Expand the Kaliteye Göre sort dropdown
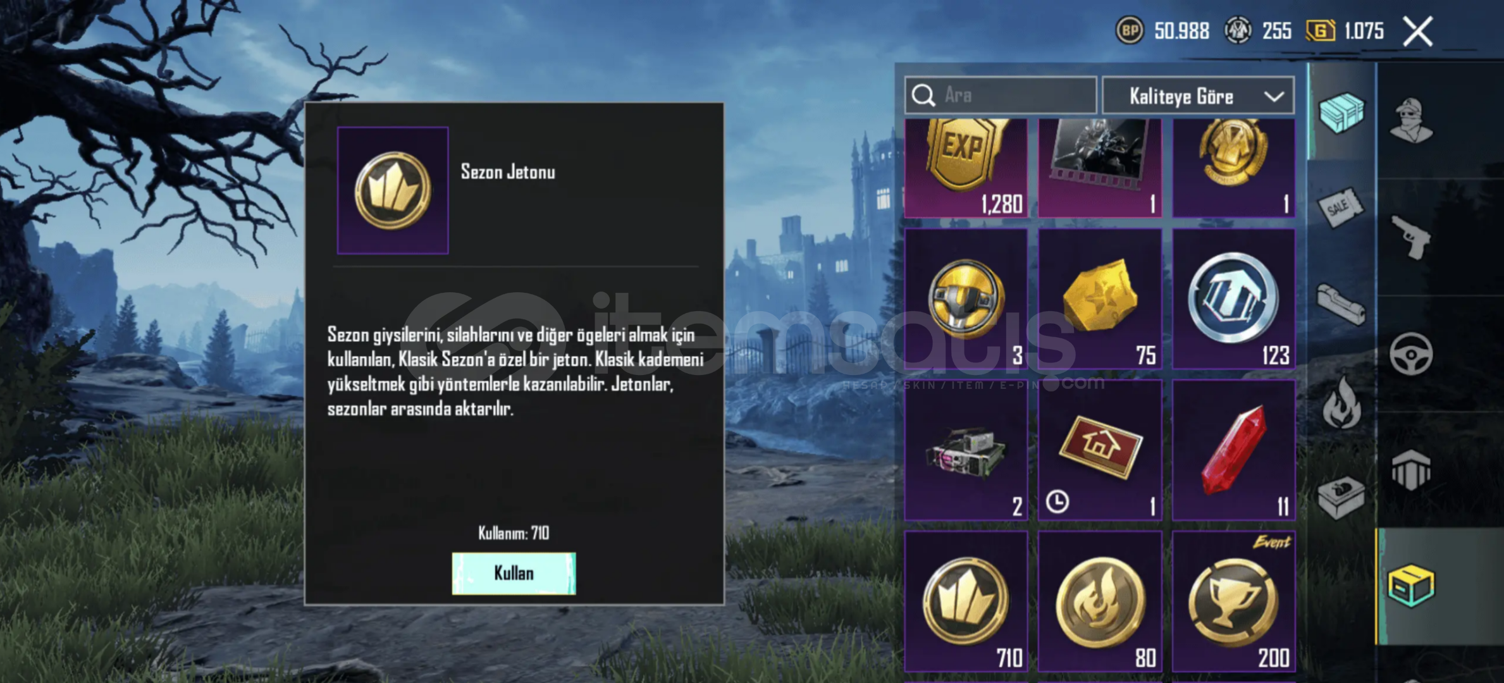The image size is (1504, 683). (1198, 96)
